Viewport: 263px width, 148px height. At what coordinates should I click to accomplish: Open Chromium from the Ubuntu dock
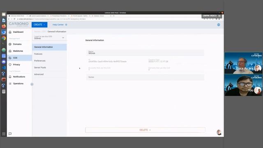coord(4,32)
